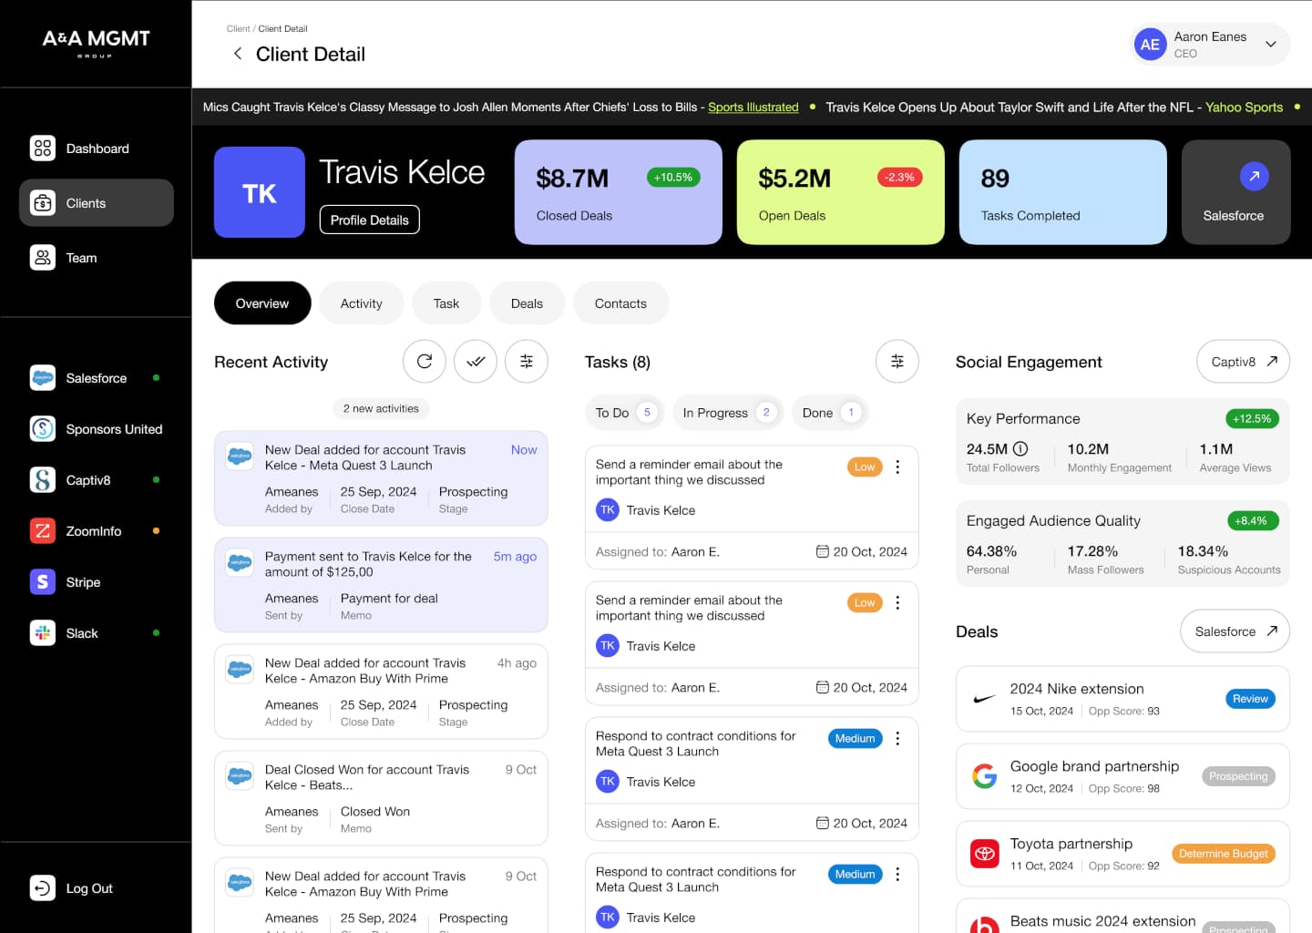
Task: Click the Determine Budget status badge
Action: click(1223, 854)
